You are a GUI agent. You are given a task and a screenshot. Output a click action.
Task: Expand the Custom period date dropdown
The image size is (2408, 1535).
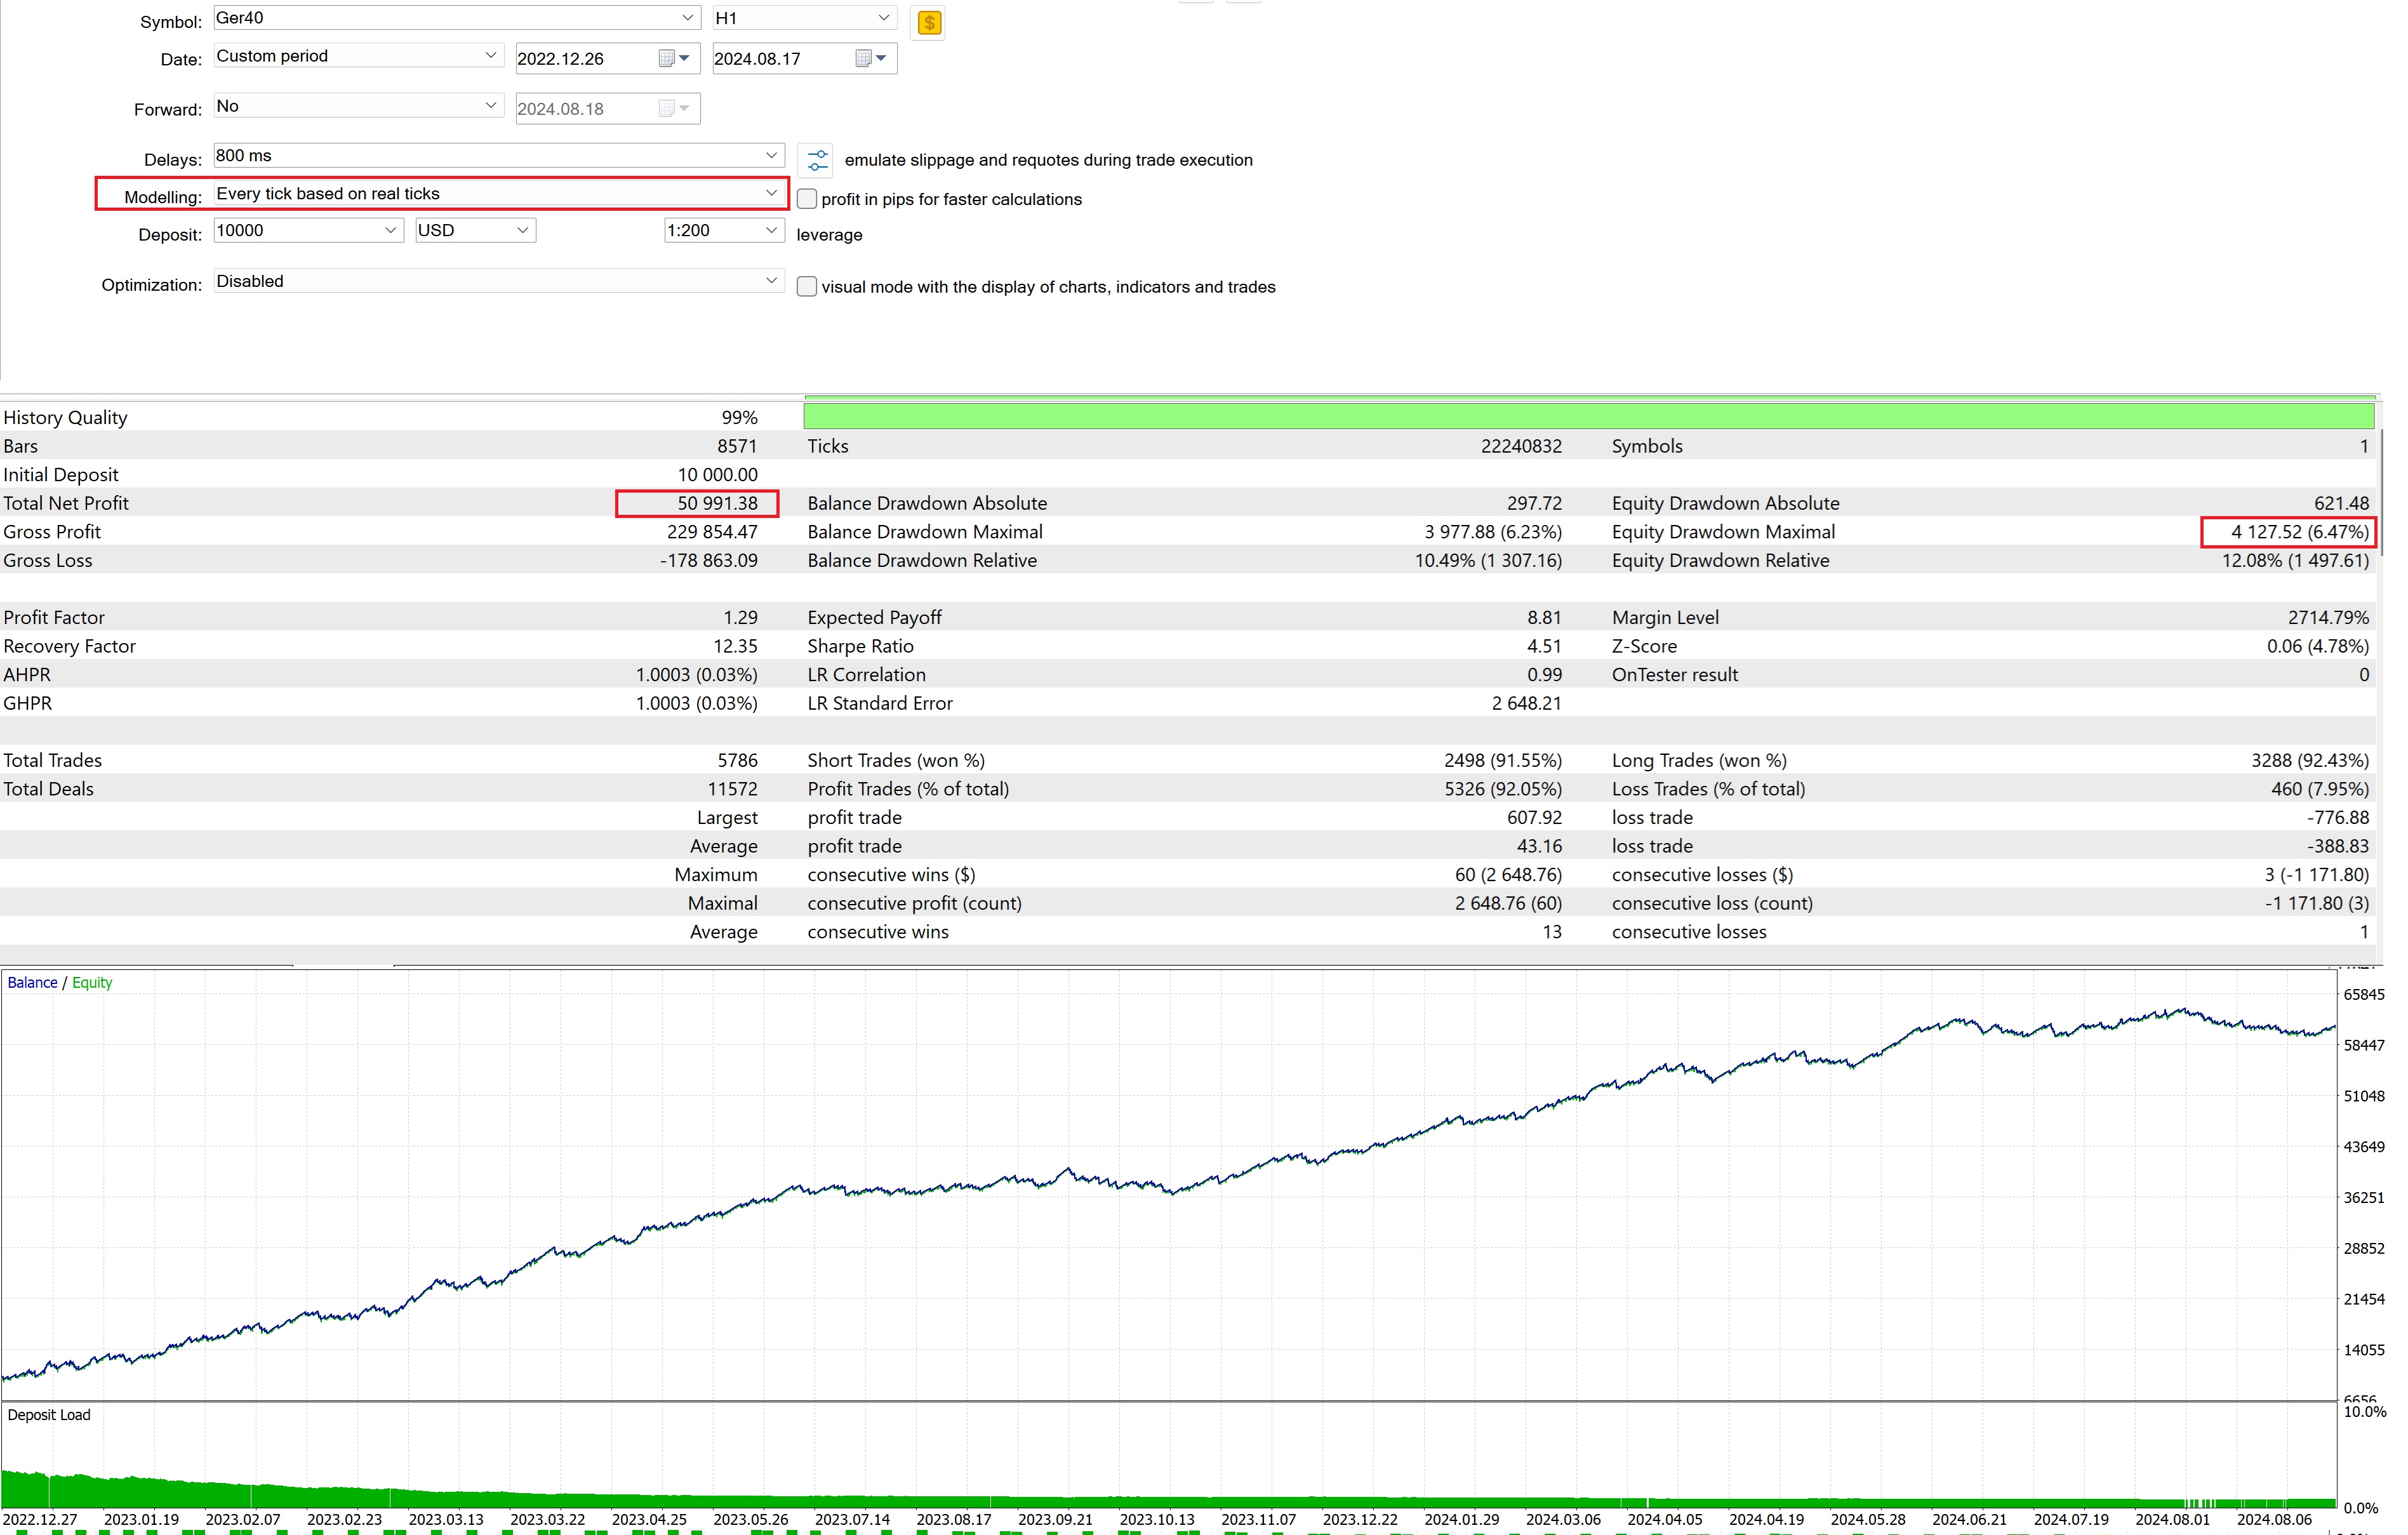tap(490, 56)
